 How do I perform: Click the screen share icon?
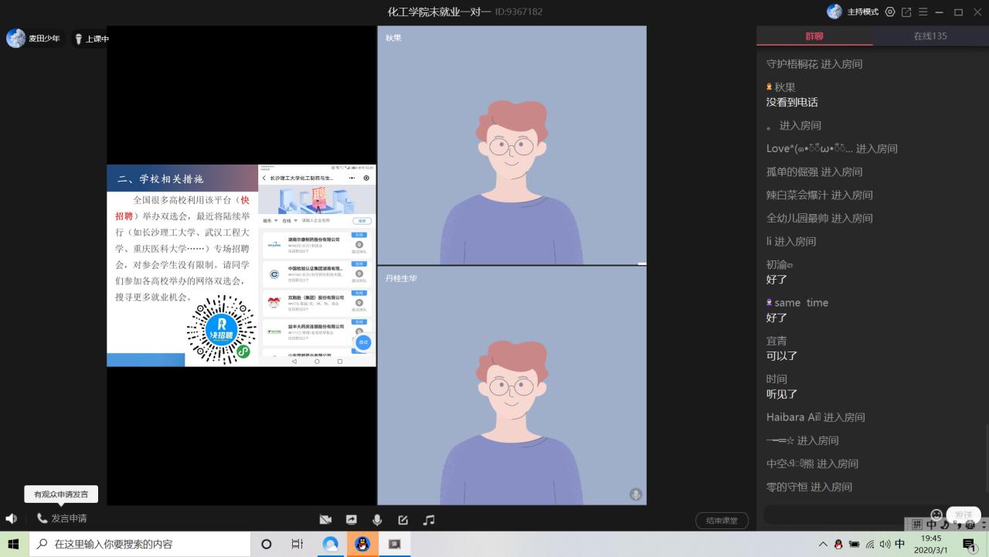pos(352,520)
